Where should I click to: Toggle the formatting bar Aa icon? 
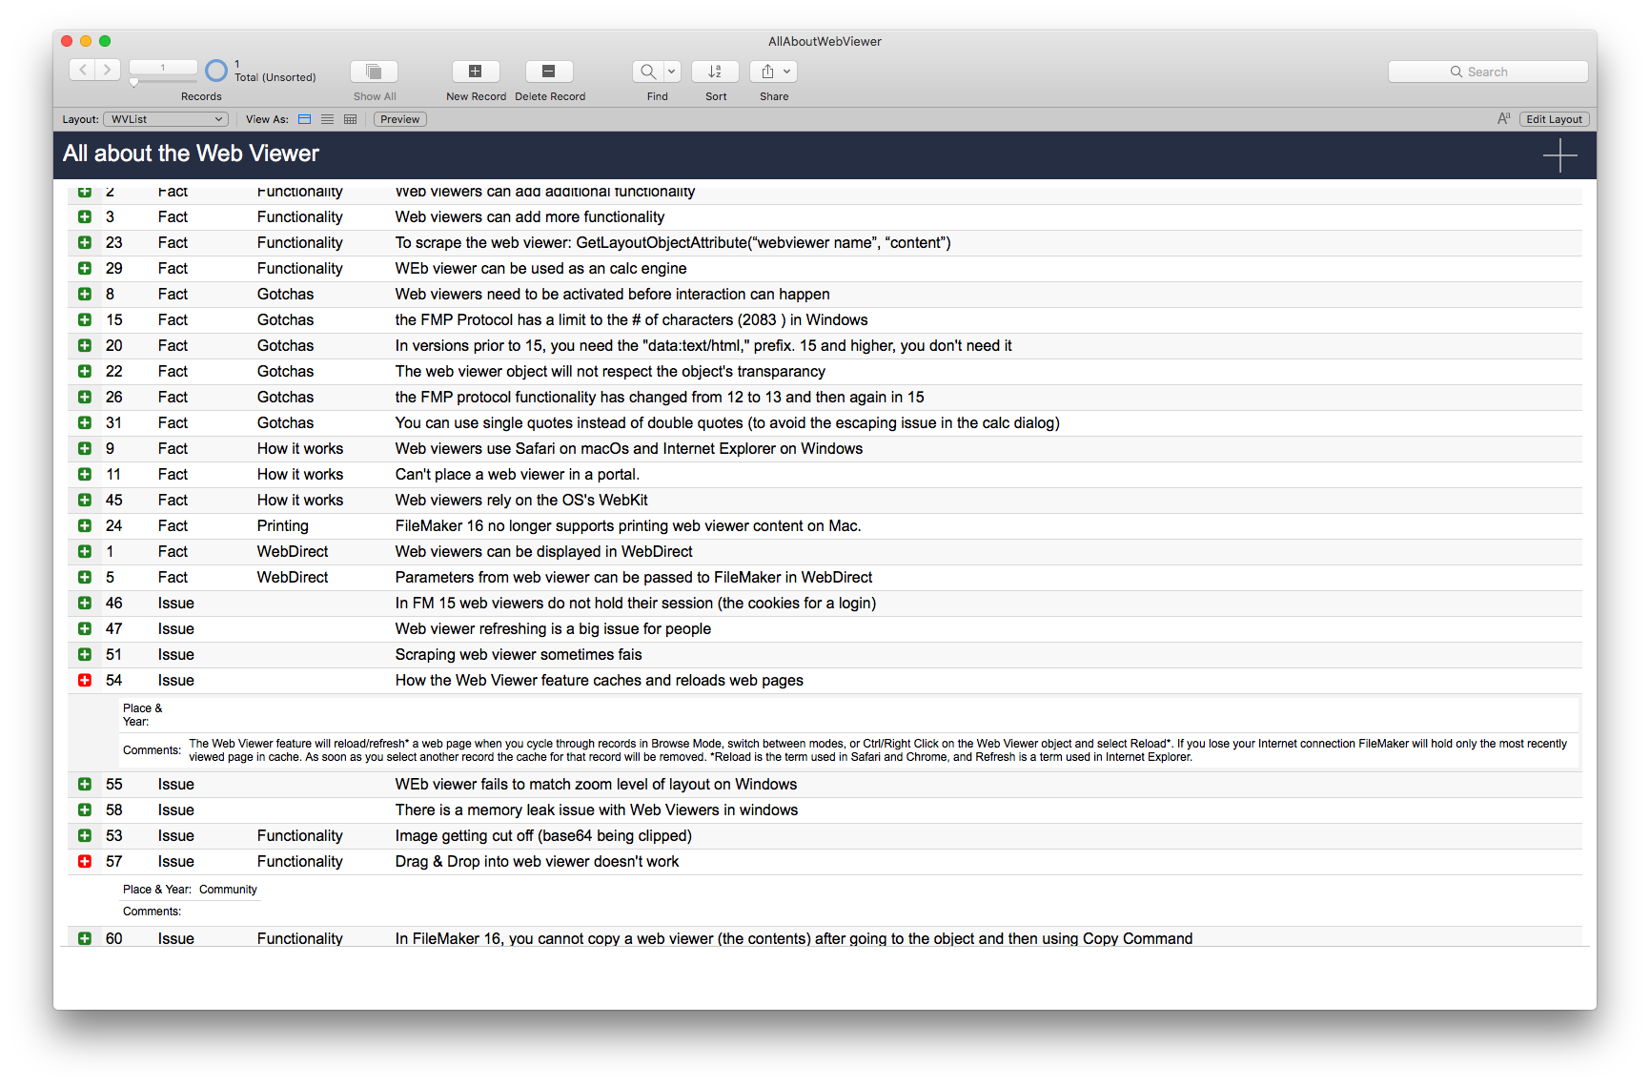coord(1503,119)
